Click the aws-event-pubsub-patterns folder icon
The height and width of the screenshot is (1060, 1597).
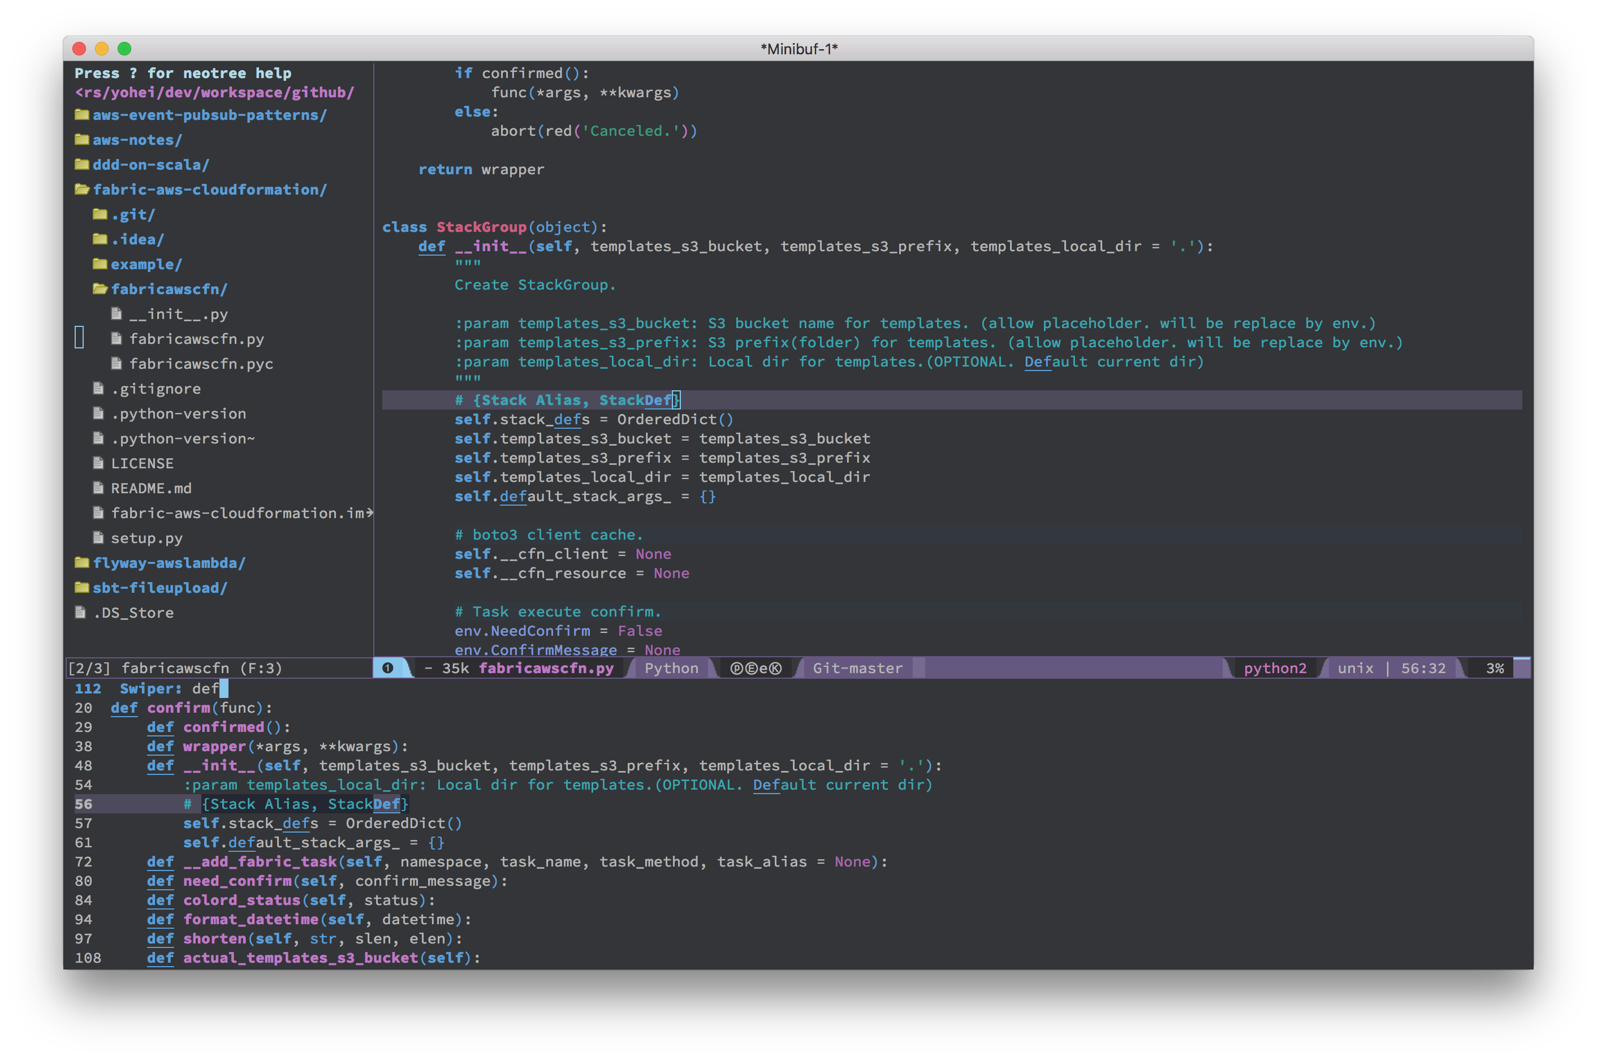coord(82,115)
